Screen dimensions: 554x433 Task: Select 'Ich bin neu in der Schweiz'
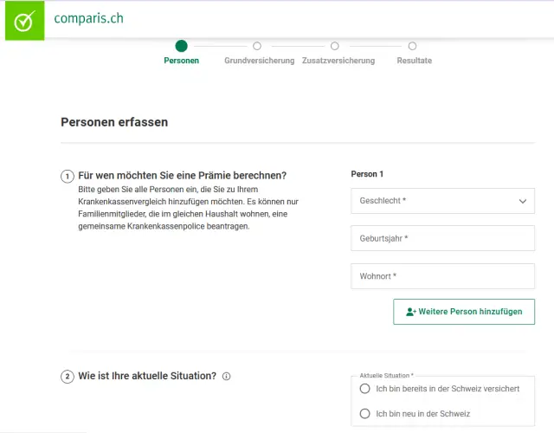point(365,414)
